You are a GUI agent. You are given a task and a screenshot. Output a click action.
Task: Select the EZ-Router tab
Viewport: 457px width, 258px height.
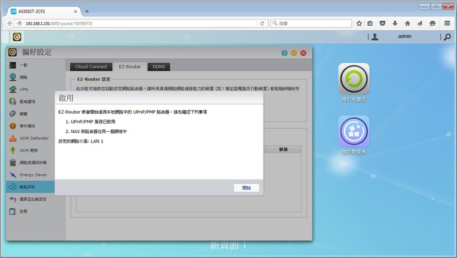point(130,67)
